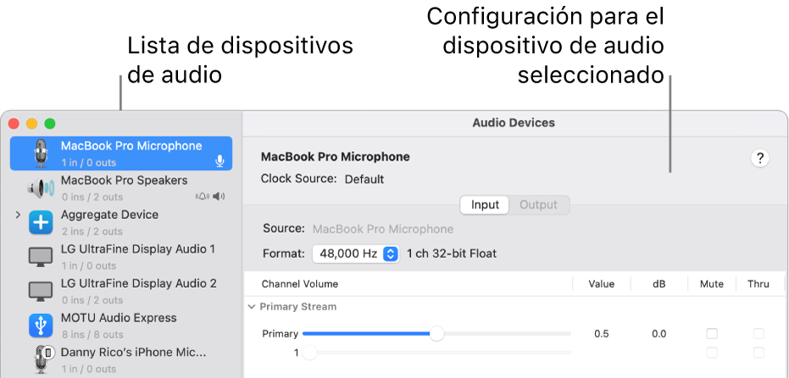The image size is (789, 378).
Task: Toggle Thru checkbox for Primary channel
Action: pos(758,333)
